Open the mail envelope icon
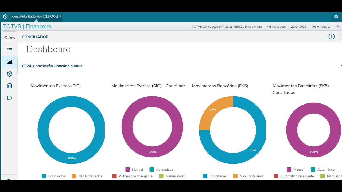 tap(336, 17)
